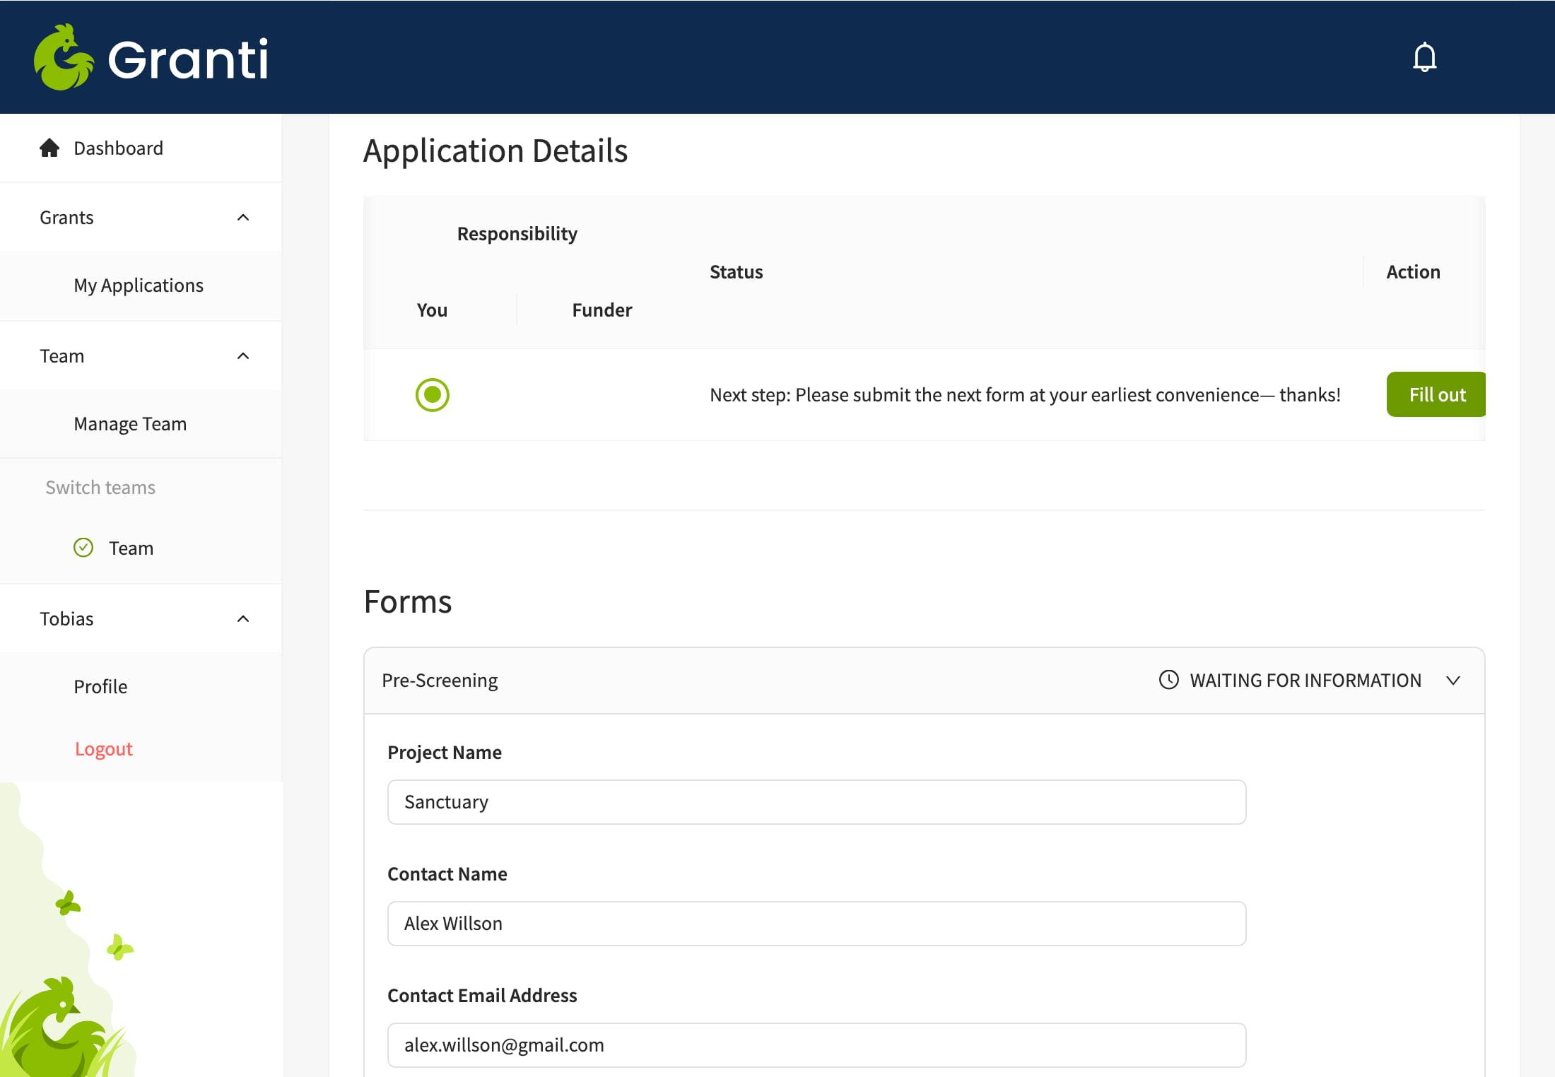This screenshot has width=1555, height=1077.
Task: Click the green check icon beside Team
Action: click(83, 548)
